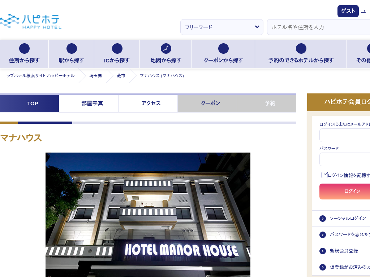
Task: Click the ICから探す circle icon
Action: tap(117, 49)
